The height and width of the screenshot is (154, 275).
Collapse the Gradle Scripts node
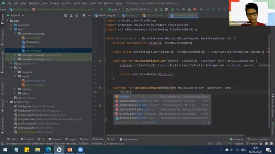click(x=7, y=102)
